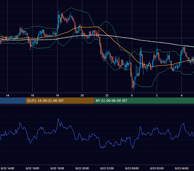Click the 8/22 18:00 time label
Screen dimensions: 194x171
[57, 168]
